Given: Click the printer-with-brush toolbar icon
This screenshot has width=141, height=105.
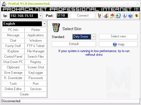Looking at the screenshot, I should click(x=106, y=16).
